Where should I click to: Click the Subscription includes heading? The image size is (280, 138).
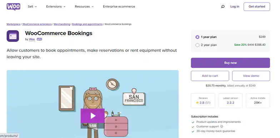tap(204, 117)
